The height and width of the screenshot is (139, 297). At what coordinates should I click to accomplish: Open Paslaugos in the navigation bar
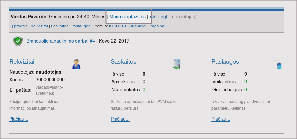81,26
